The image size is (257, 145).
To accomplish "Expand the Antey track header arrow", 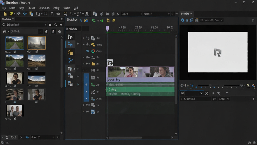I will tap(83, 44).
